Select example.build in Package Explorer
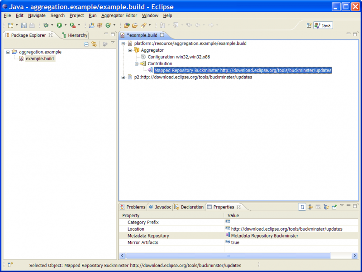This screenshot has height=272, width=362. click(40, 59)
